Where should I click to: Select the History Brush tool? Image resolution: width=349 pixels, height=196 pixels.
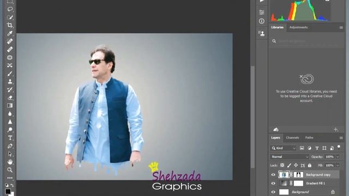10,89
